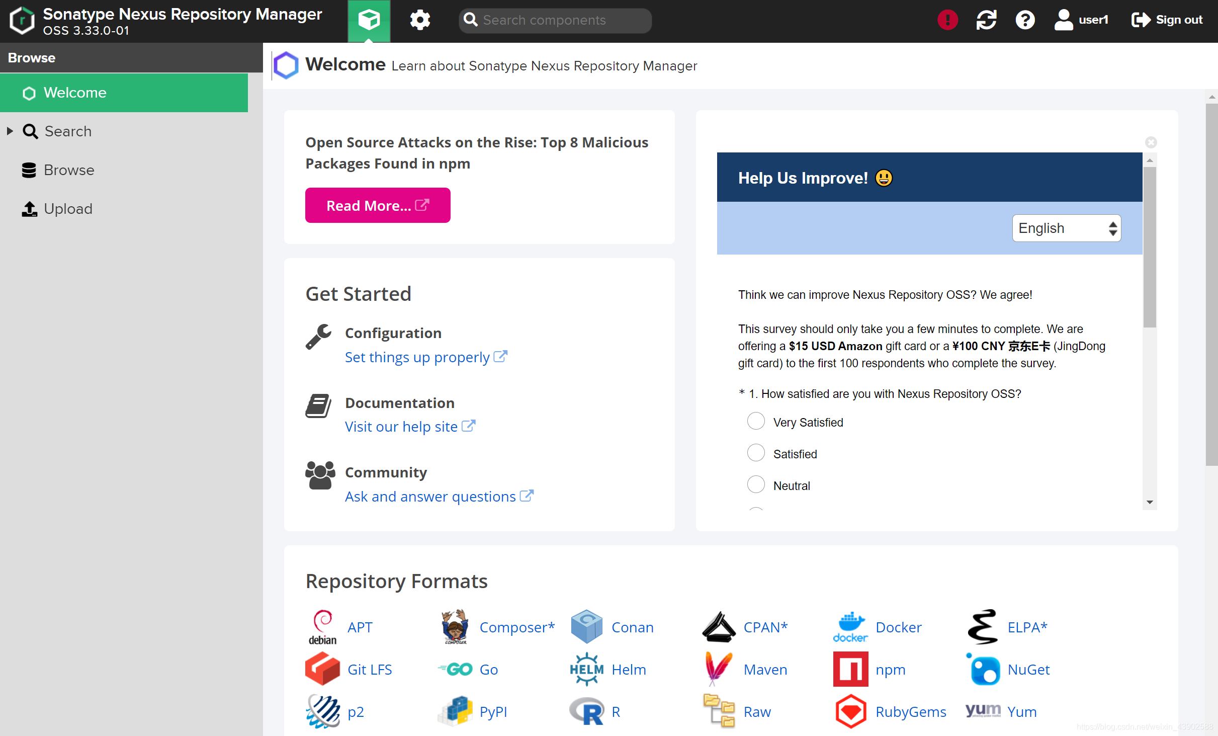
Task: Click the Search components input field
Action: pyautogui.click(x=555, y=19)
